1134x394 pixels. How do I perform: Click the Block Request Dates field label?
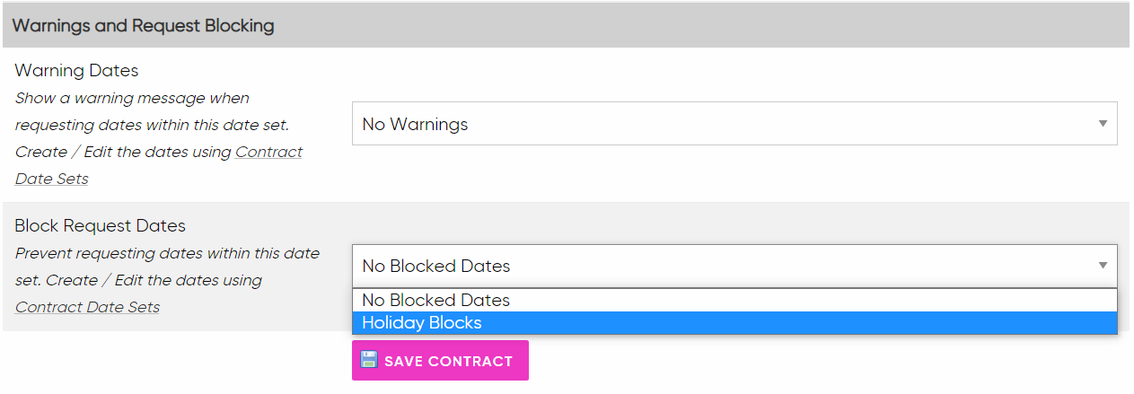coord(100,225)
